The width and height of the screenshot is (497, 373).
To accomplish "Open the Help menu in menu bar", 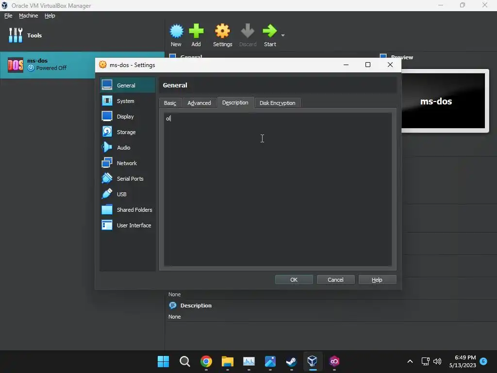I will tap(50, 16).
